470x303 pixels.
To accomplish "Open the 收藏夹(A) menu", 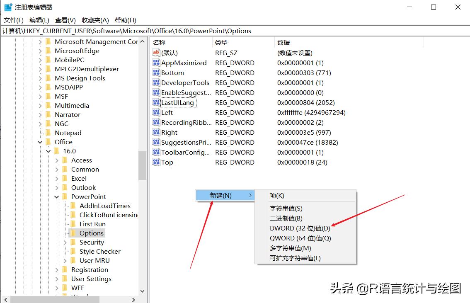I will (95, 20).
